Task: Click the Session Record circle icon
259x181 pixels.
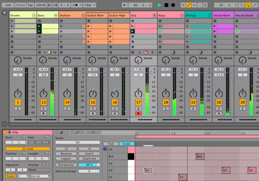Action: pos(205,5)
